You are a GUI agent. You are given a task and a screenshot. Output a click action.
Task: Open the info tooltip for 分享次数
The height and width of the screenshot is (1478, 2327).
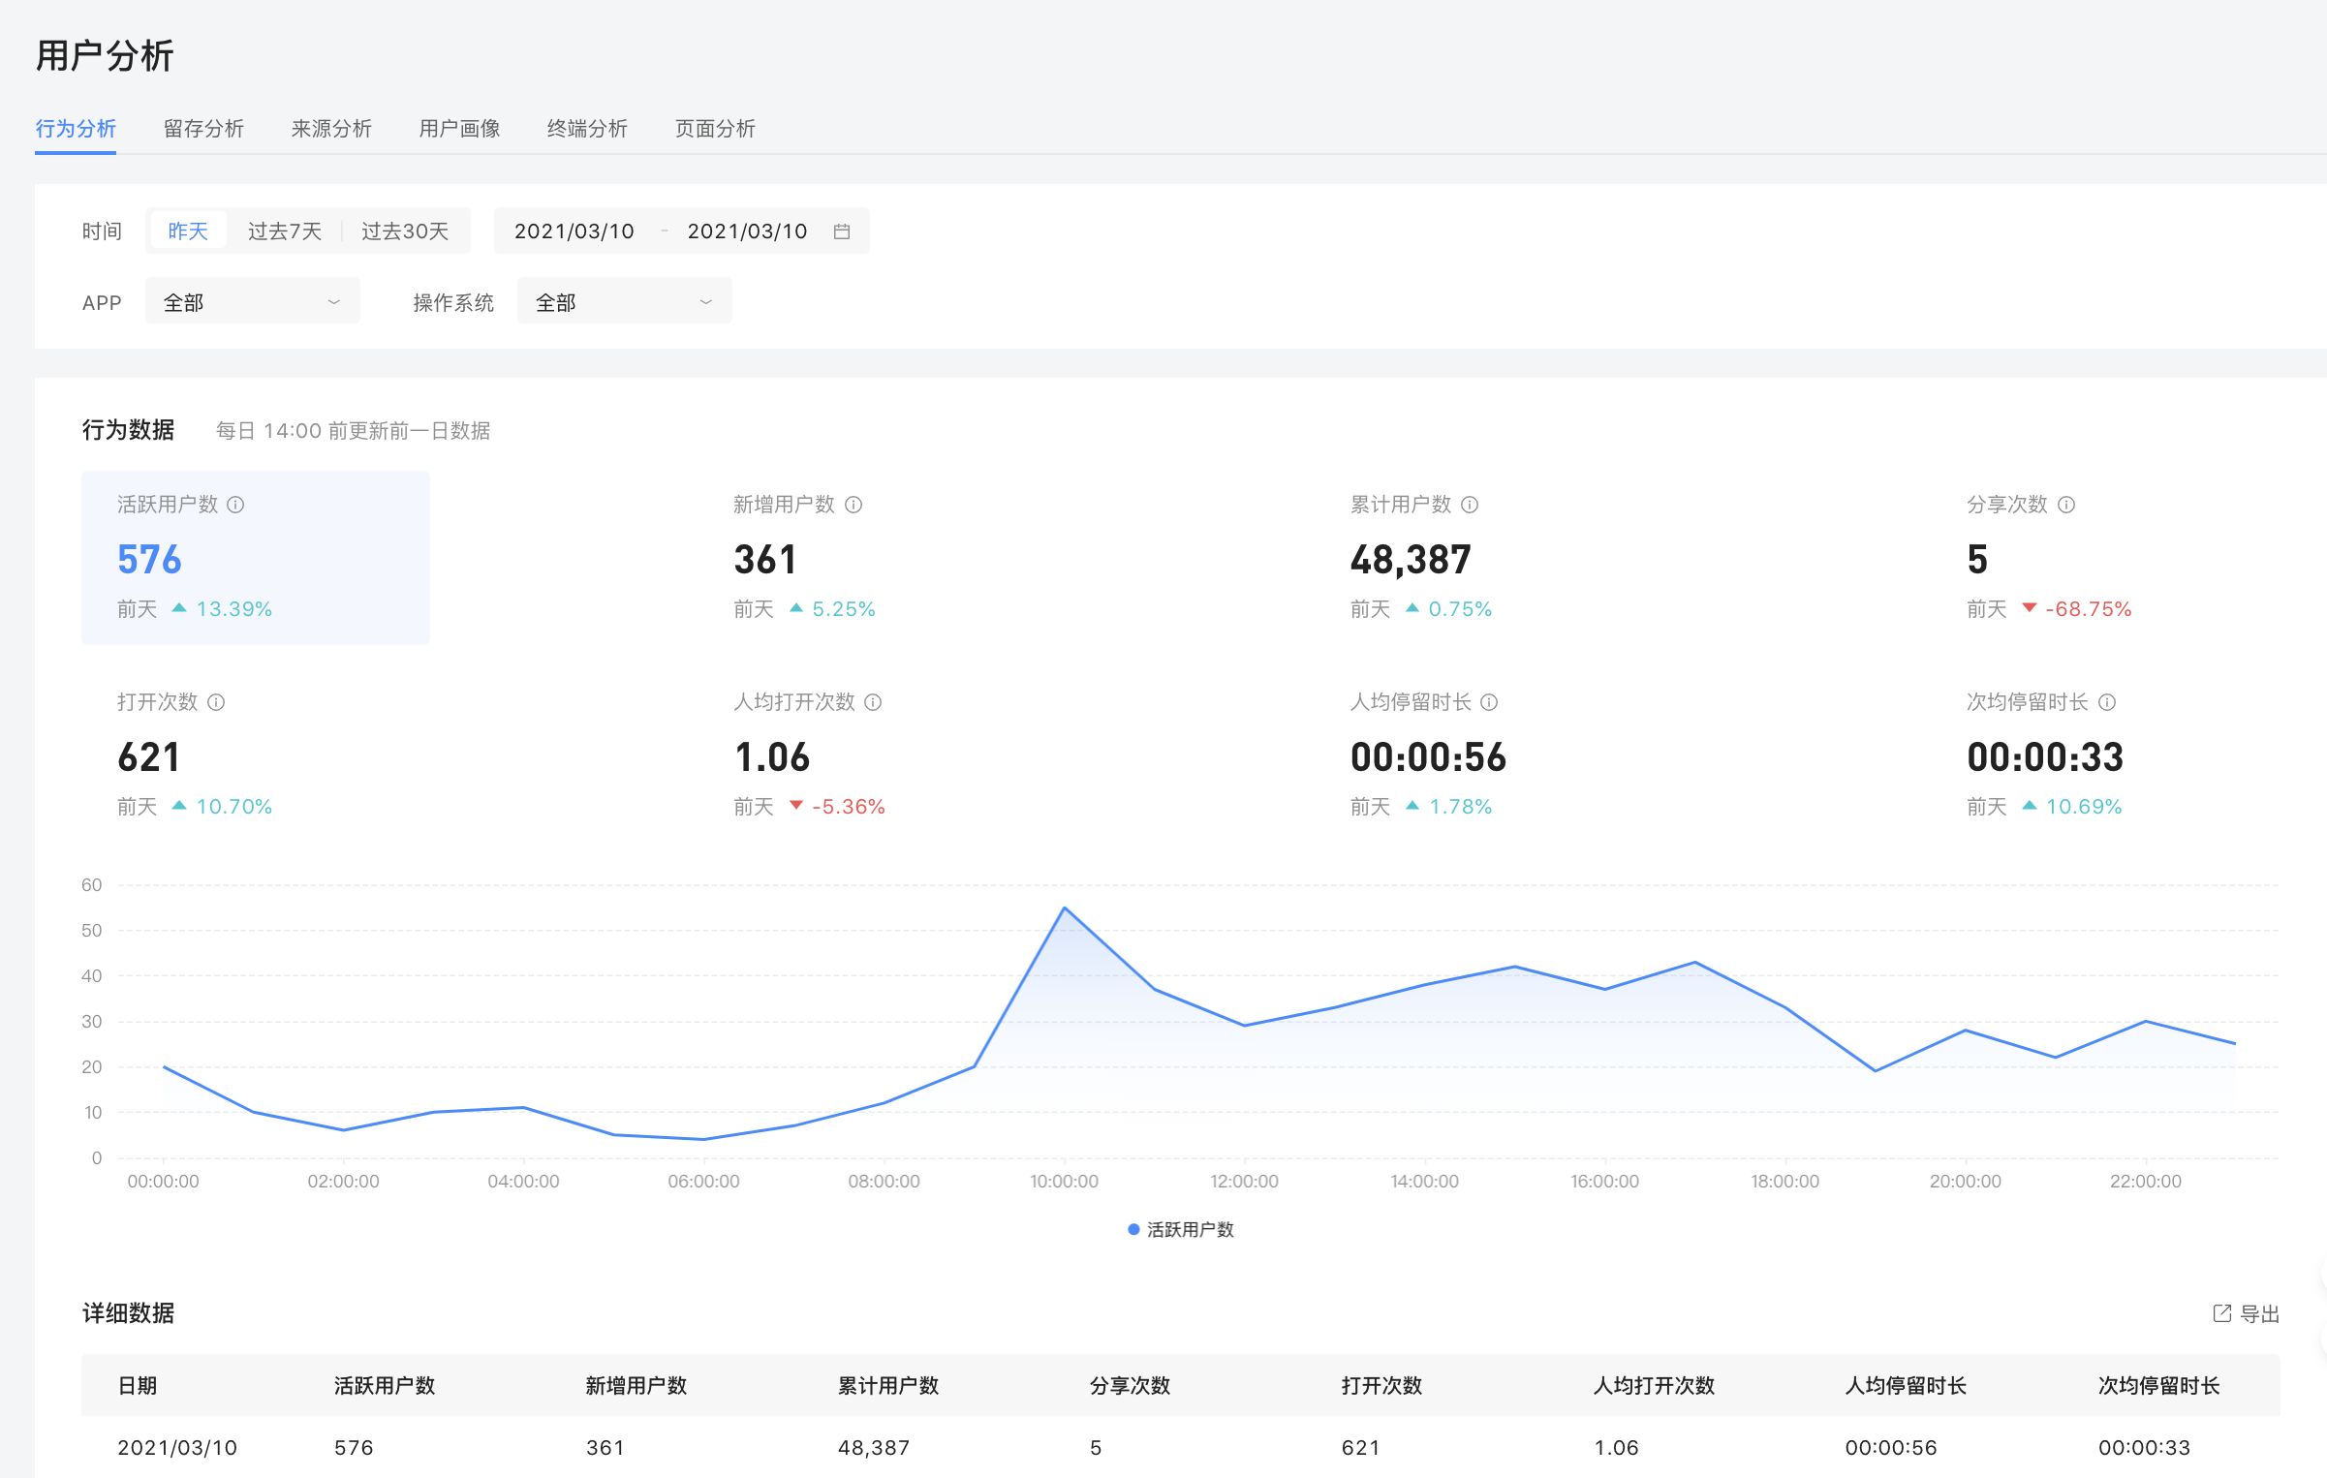[x=2066, y=505]
